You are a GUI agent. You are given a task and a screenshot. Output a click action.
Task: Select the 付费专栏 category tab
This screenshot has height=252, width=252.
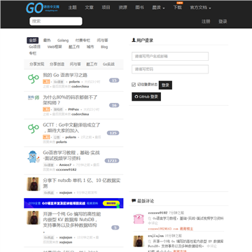[83, 41]
